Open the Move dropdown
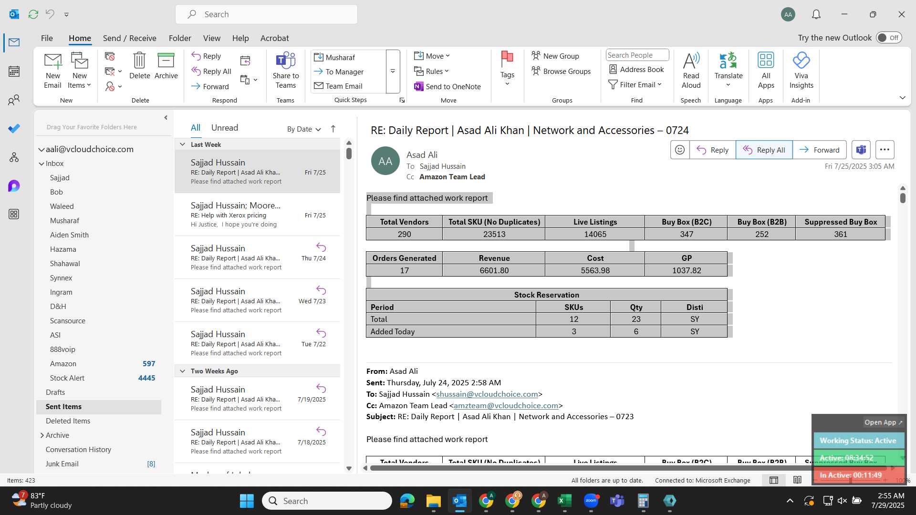This screenshot has width=916, height=515. point(432,56)
